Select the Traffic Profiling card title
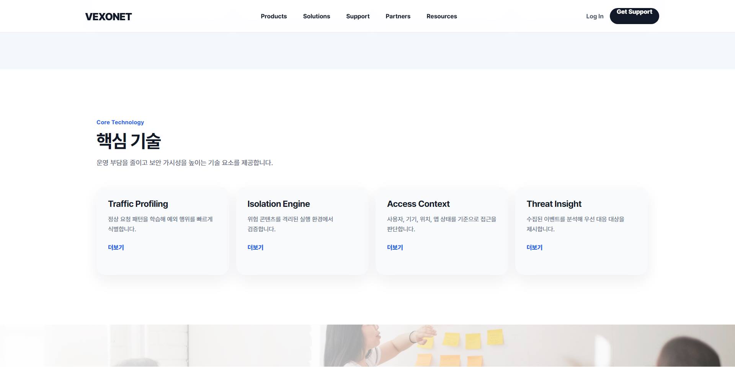 click(x=138, y=204)
